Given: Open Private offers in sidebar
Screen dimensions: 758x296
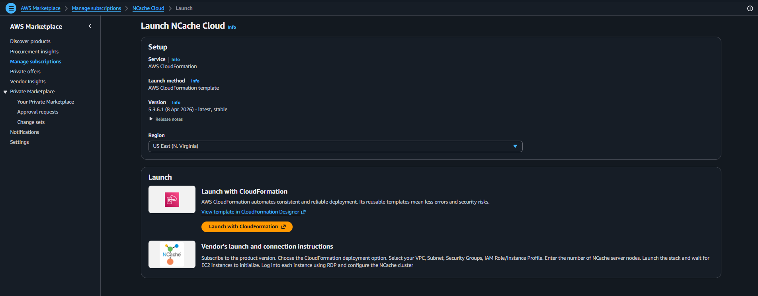Looking at the screenshot, I should click(25, 72).
